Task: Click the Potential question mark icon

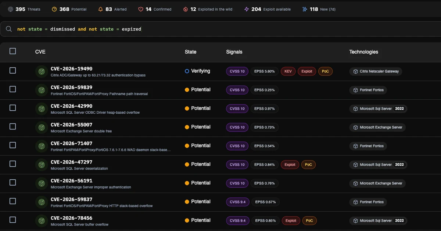Action: point(54,9)
